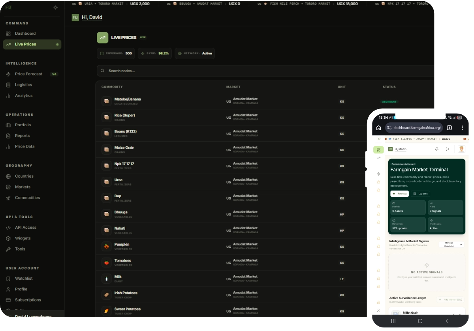Toggle the light/dark theme sun icon
This screenshot has width=474, height=331.
55,7
